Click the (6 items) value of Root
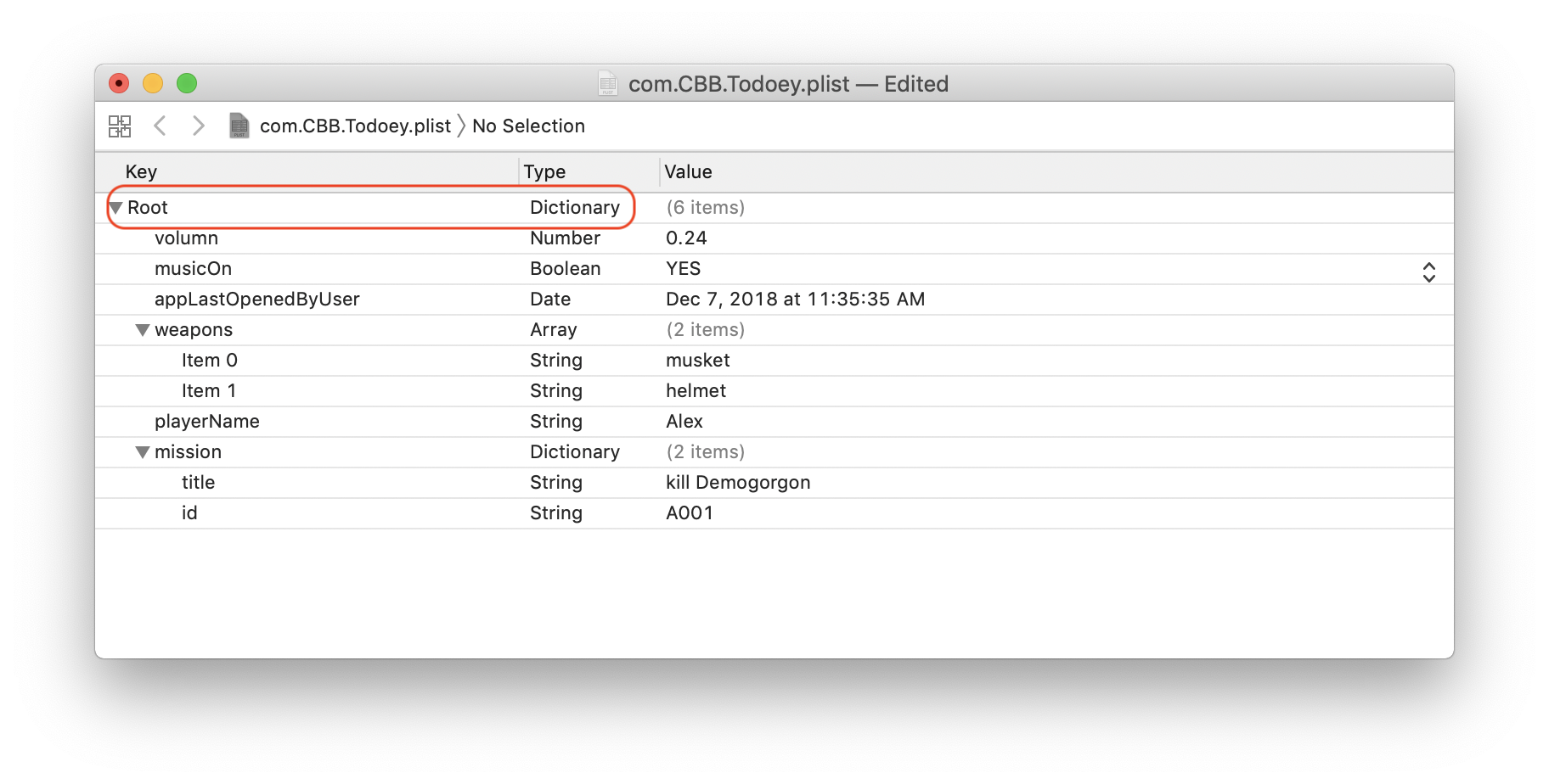Screen dimensions: 1549x784 point(705,207)
